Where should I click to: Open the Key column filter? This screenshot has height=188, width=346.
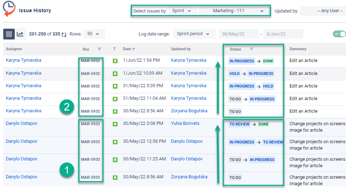click(x=99, y=49)
